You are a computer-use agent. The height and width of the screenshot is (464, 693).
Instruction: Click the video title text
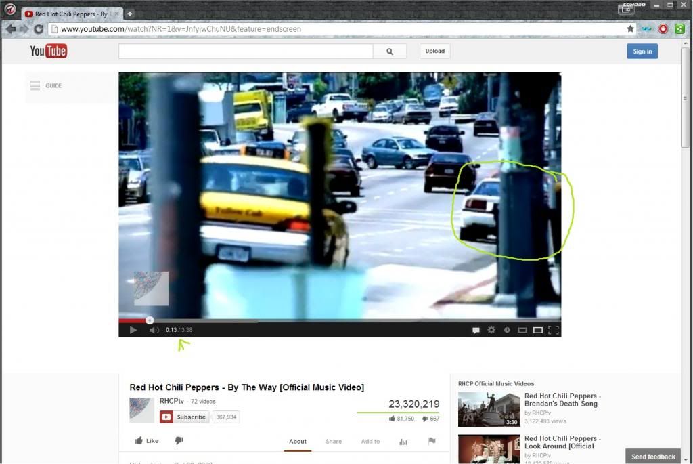click(x=246, y=387)
